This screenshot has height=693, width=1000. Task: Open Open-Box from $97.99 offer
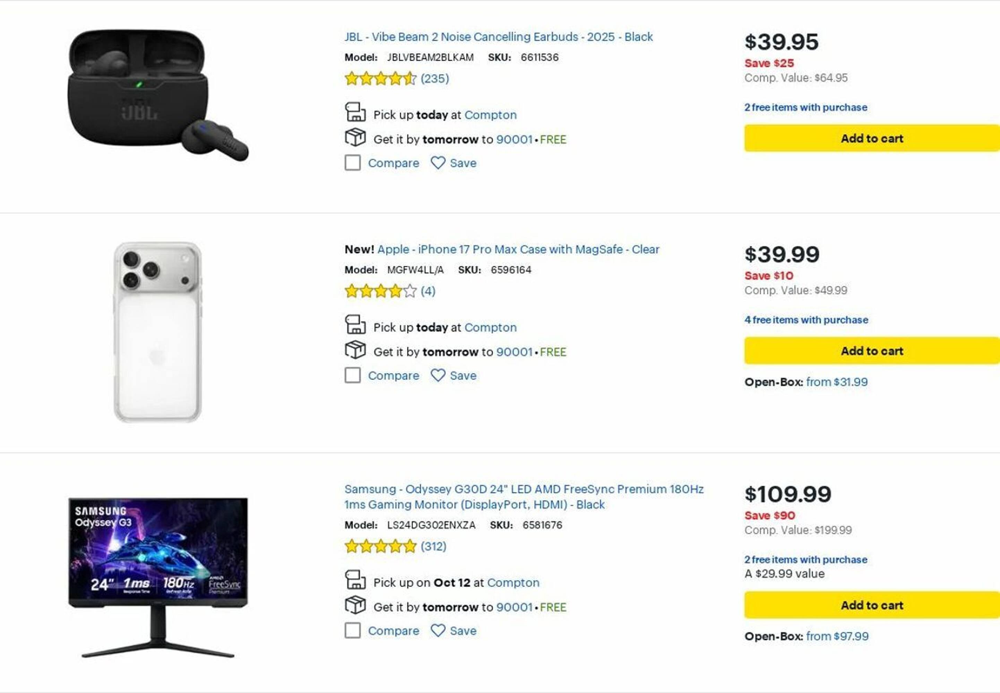(x=837, y=636)
